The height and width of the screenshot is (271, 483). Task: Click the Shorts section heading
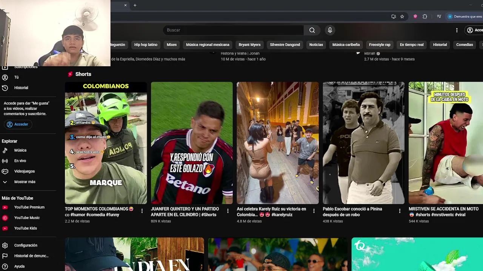point(83,74)
